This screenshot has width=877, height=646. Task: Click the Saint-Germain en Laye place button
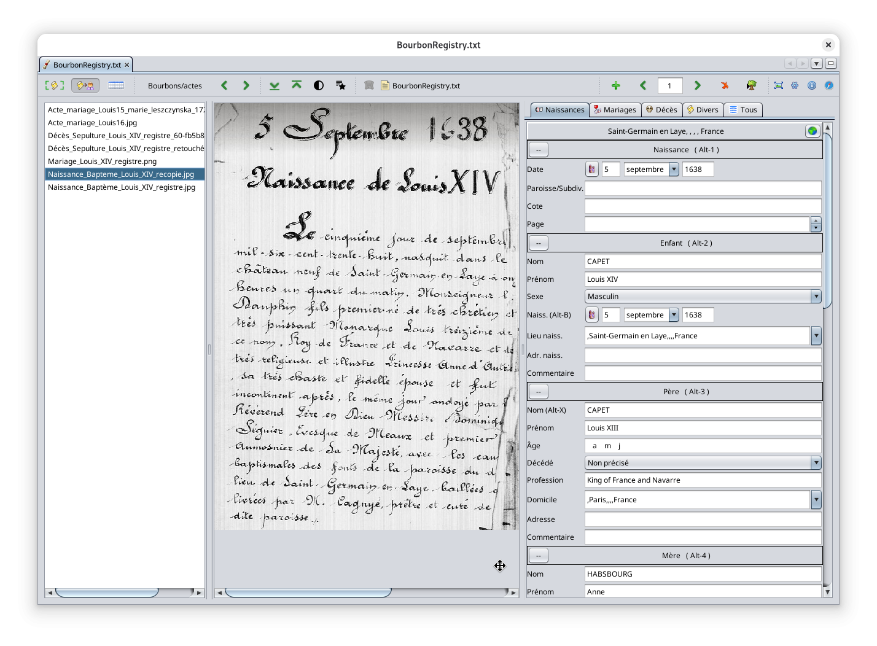[x=666, y=131]
